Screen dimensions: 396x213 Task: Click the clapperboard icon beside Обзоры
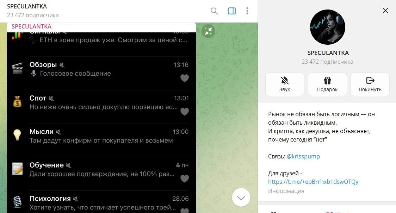coord(17,68)
